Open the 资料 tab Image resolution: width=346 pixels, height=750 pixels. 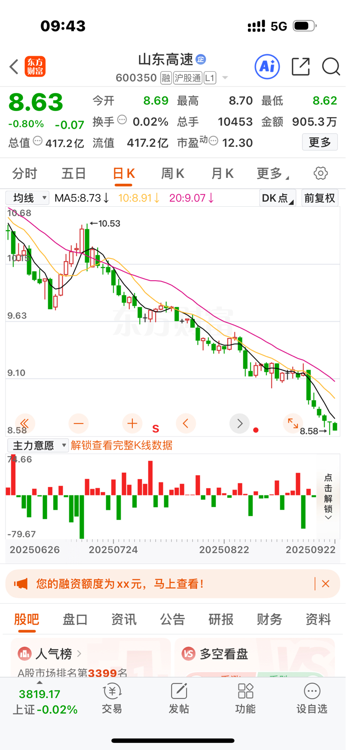click(318, 619)
